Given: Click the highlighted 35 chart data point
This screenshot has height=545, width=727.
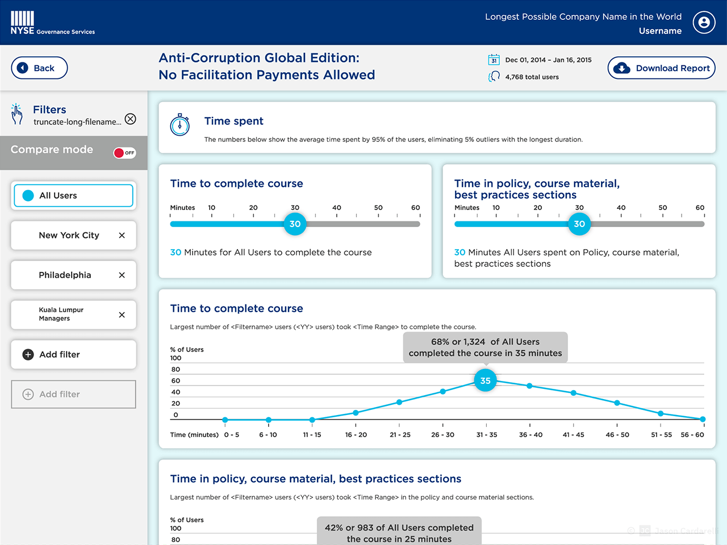Looking at the screenshot, I should point(485,380).
